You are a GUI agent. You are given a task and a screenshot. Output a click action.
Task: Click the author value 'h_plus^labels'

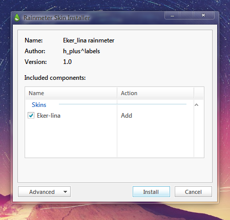coord(81,51)
